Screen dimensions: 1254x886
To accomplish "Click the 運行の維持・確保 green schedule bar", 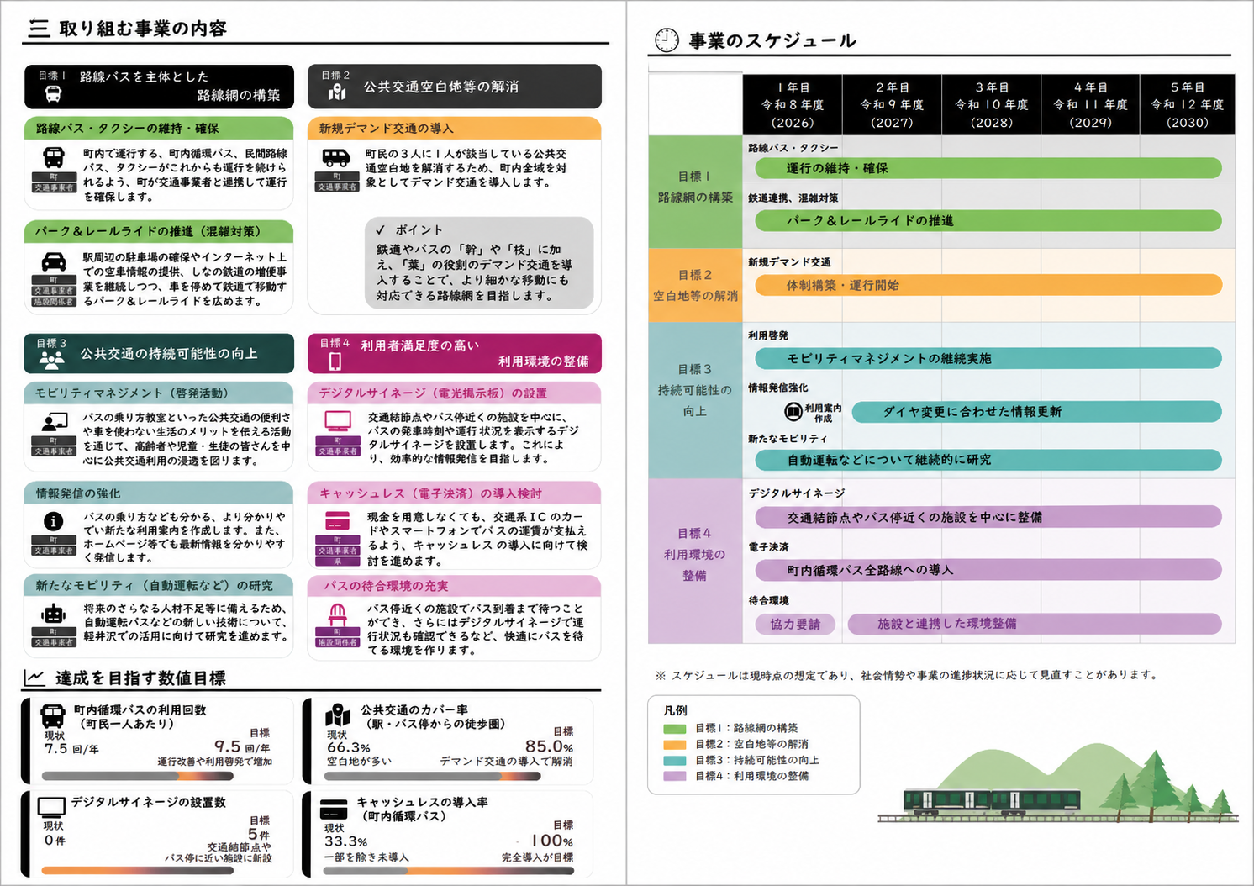I will 988,168.
